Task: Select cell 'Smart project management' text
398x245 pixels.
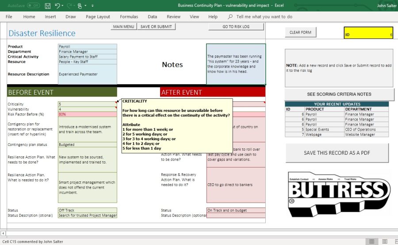Action: click(x=87, y=187)
